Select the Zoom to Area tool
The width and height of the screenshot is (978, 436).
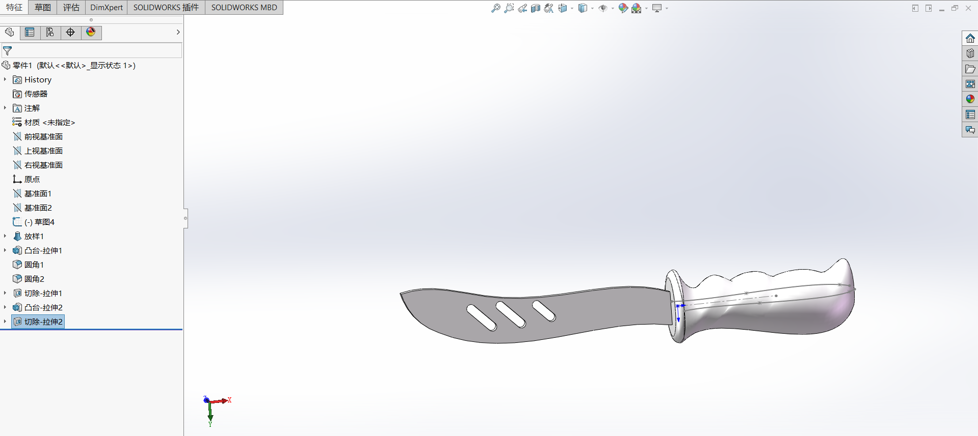click(x=509, y=8)
